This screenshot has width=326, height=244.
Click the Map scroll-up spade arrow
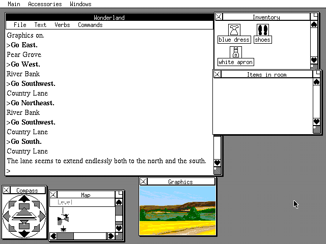tap(119, 202)
